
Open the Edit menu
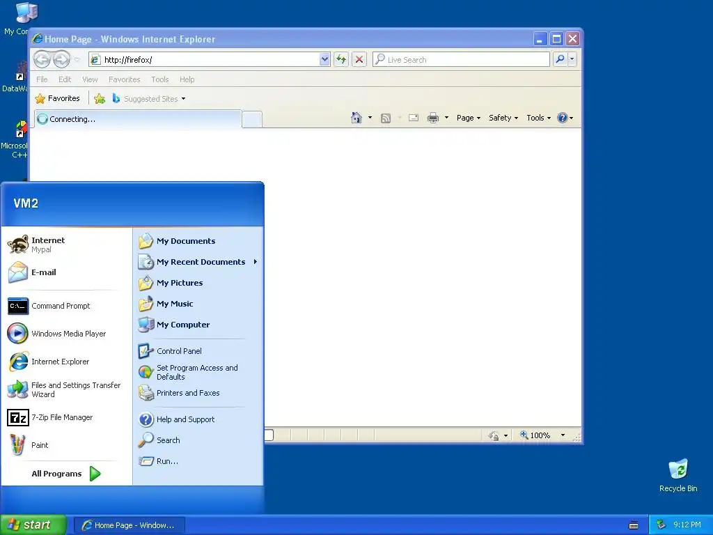[65, 79]
